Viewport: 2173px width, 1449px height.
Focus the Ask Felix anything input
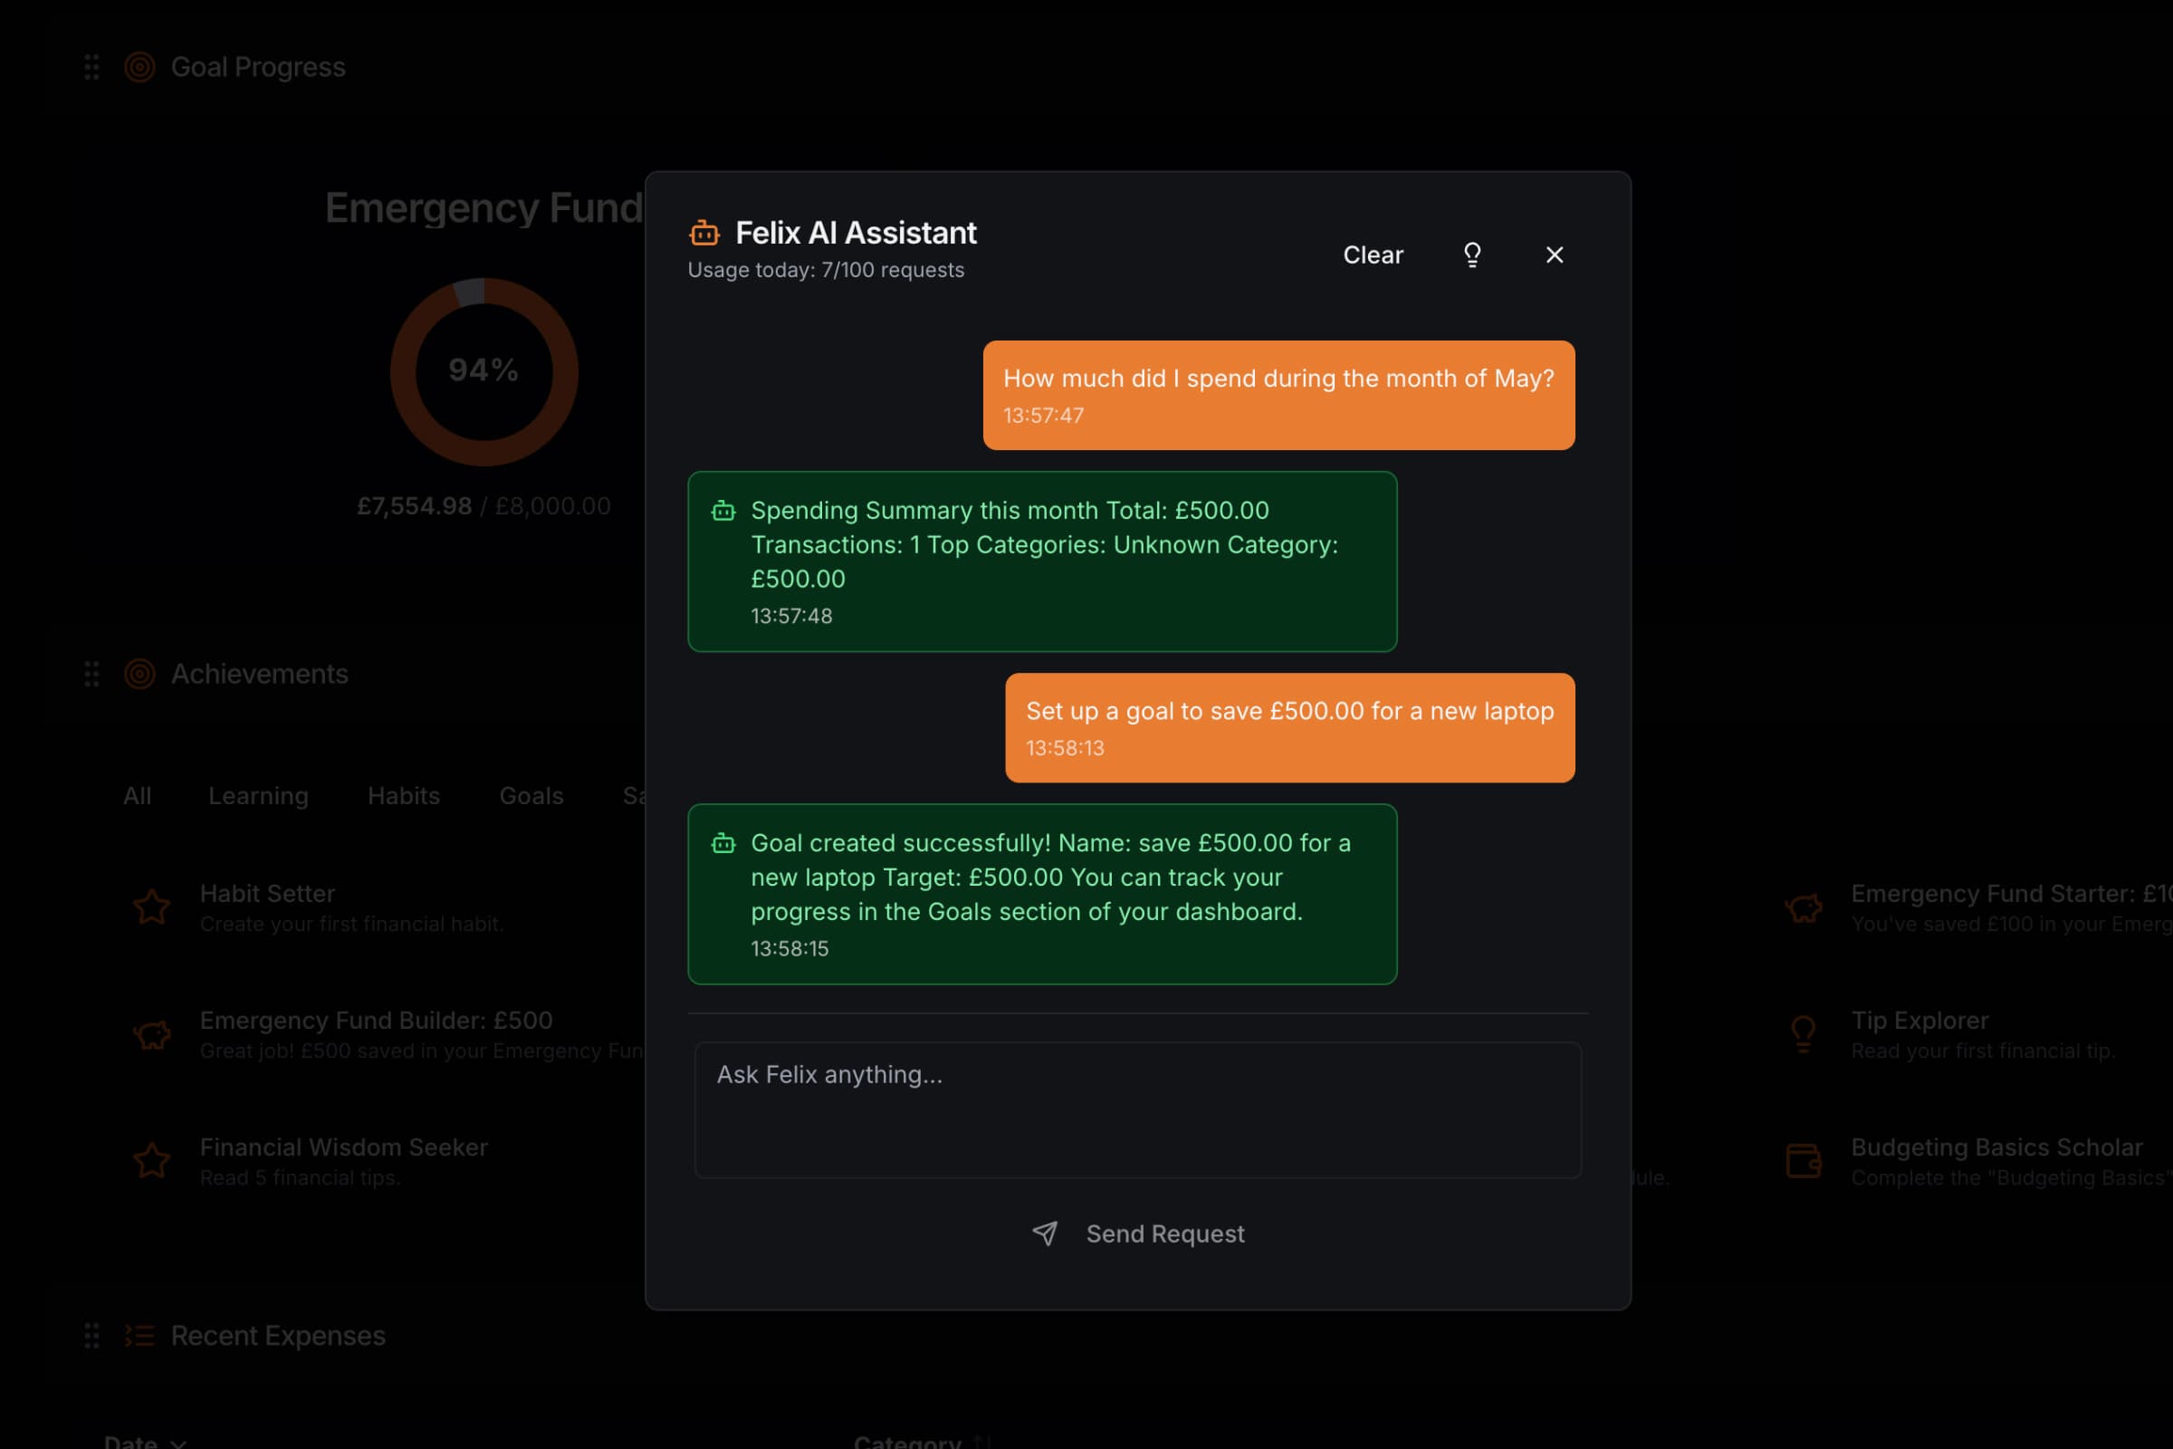[x=1138, y=1110]
